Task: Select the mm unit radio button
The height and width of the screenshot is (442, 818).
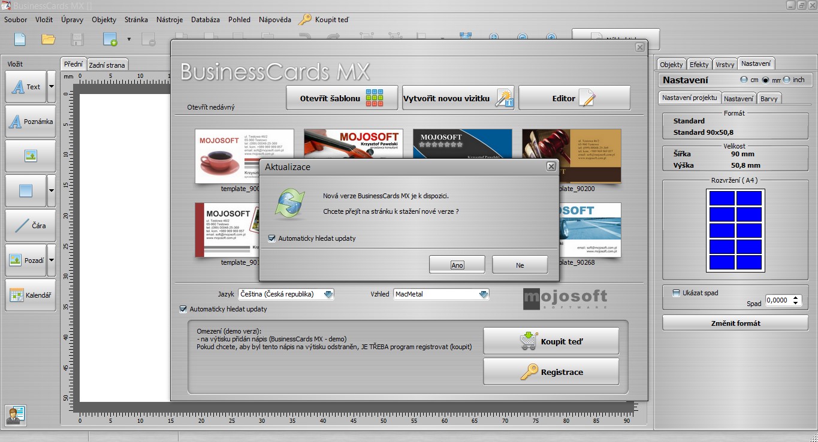Action: pos(765,80)
